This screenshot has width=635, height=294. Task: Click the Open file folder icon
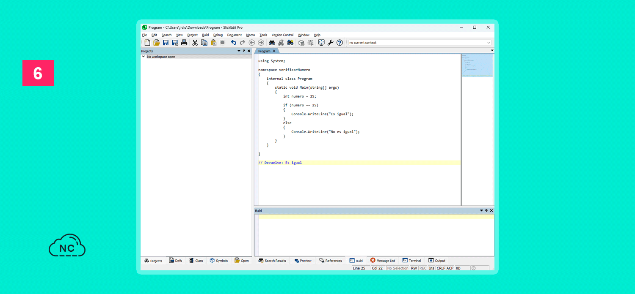coord(156,43)
